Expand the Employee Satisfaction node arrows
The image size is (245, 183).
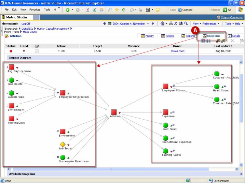point(58,93)
